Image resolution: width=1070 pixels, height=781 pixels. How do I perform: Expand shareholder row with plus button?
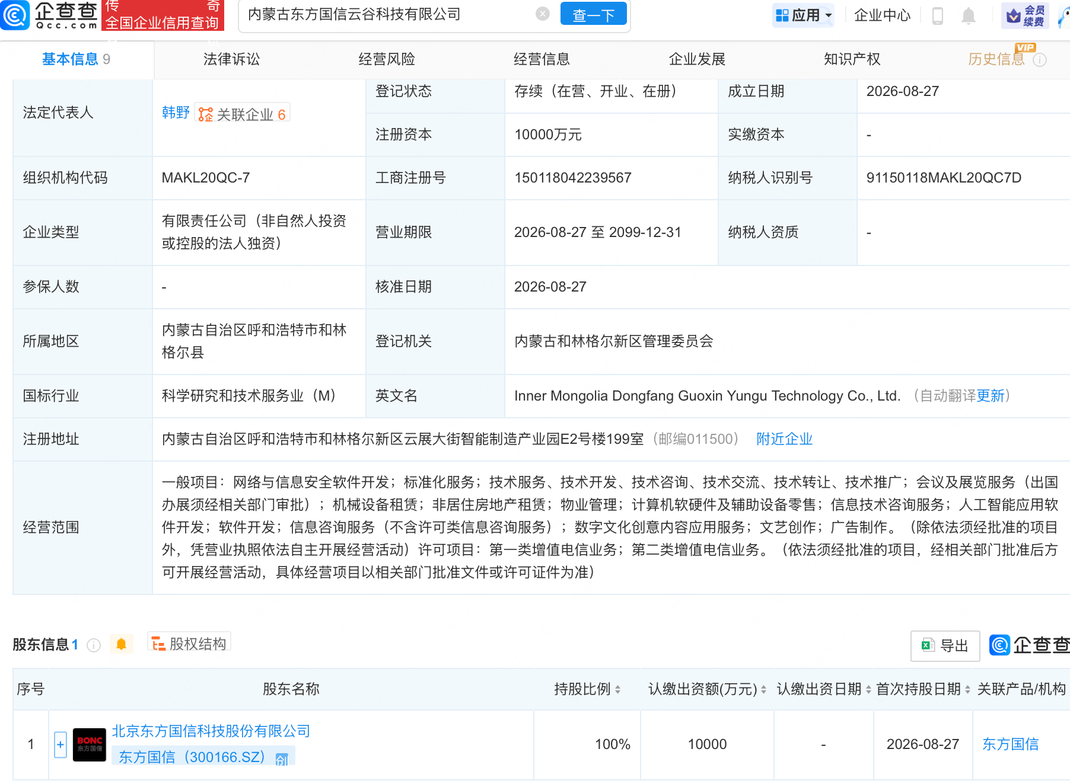60,745
